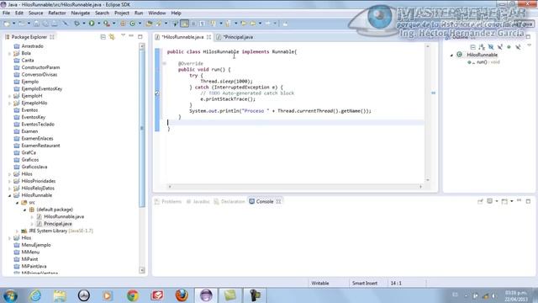Collapse the HilosRunnable class node in Outline

coord(451,55)
